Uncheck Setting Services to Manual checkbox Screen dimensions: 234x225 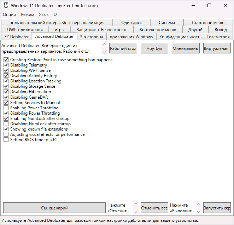click(6, 103)
